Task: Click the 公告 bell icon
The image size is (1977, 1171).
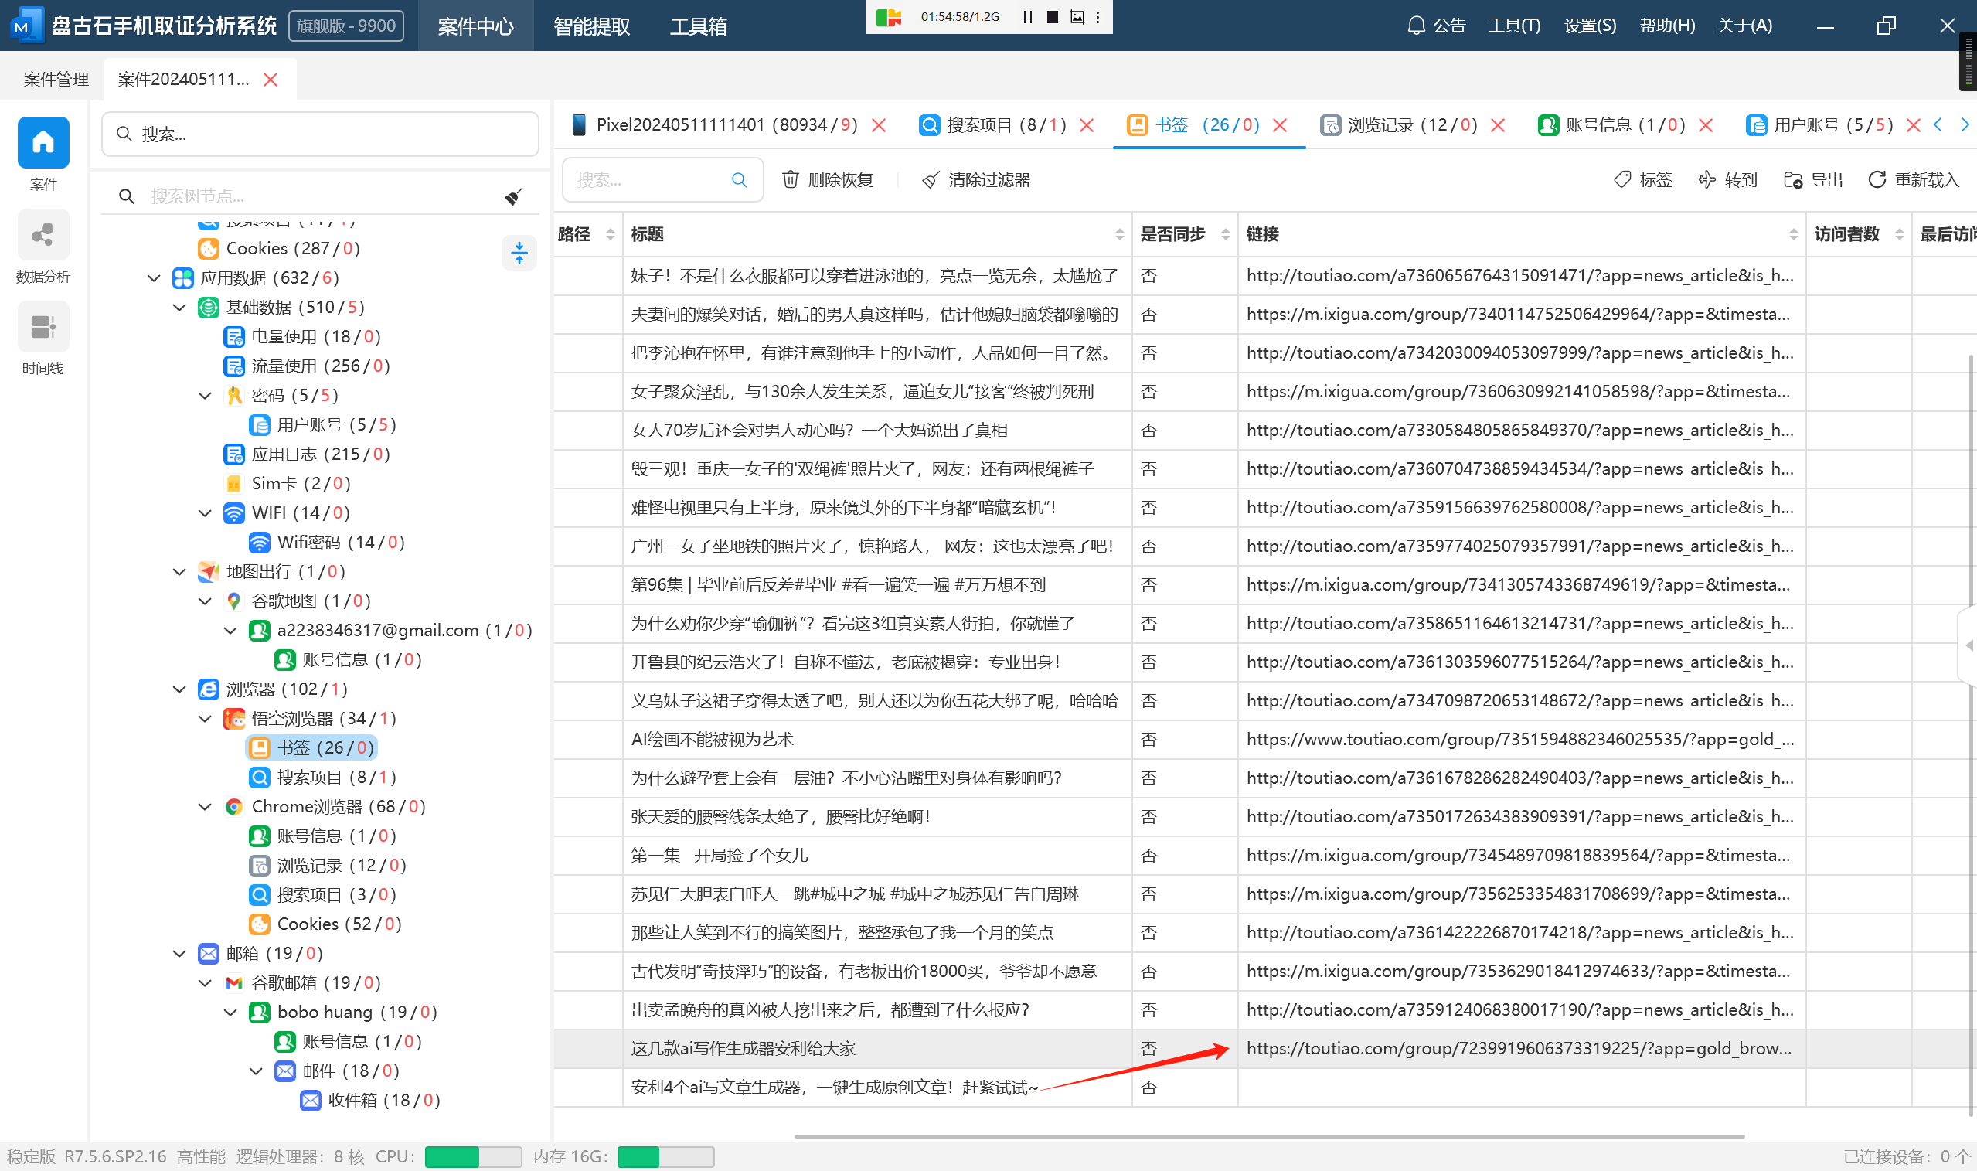Action: [1416, 26]
